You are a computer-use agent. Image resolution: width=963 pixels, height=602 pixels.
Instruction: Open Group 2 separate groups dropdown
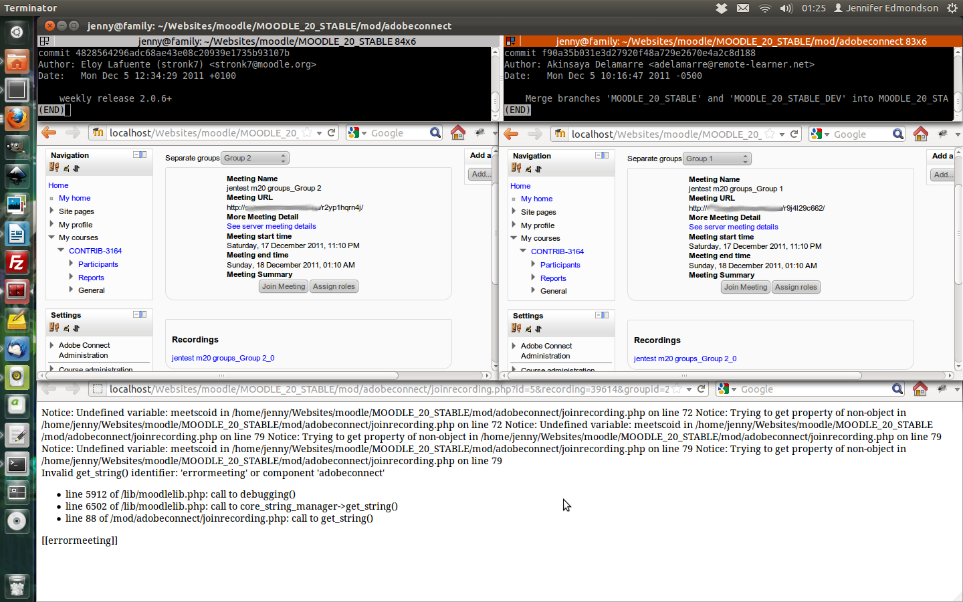click(x=255, y=158)
